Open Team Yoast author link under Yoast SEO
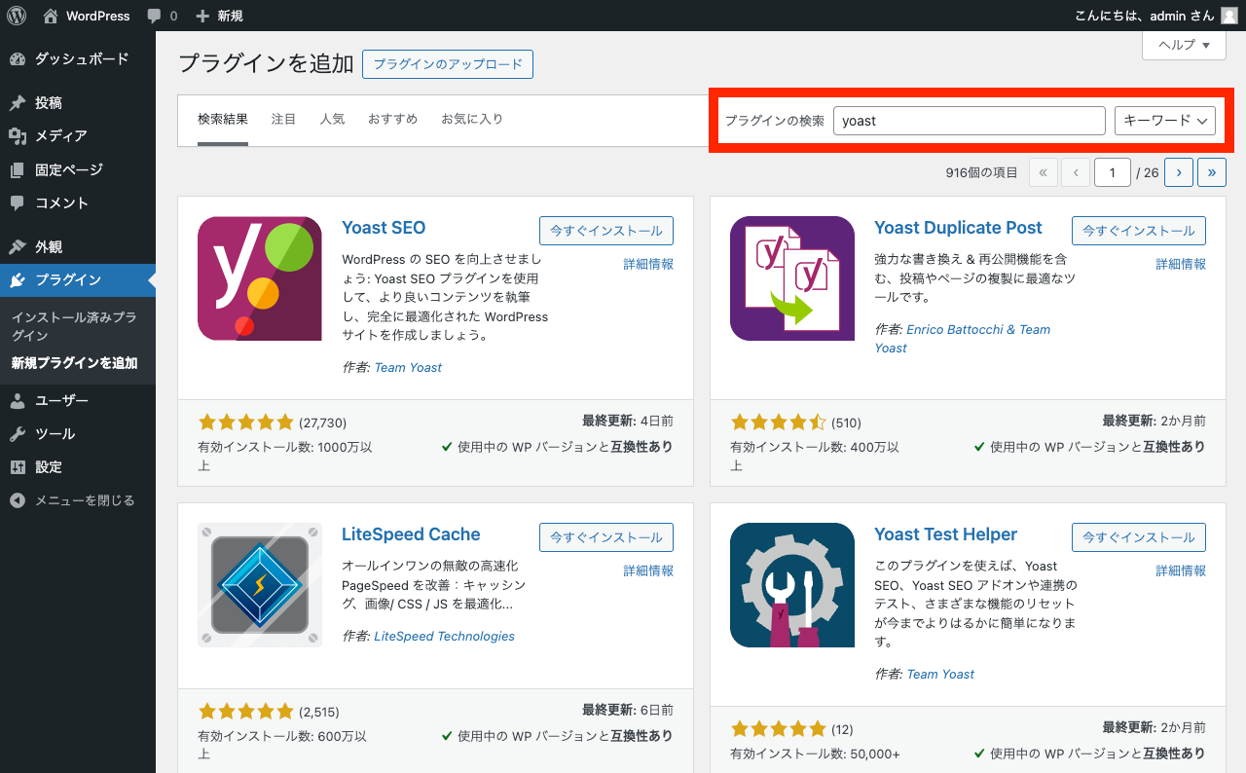Viewport: 1246px width, 773px height. (x=408, y=367)
